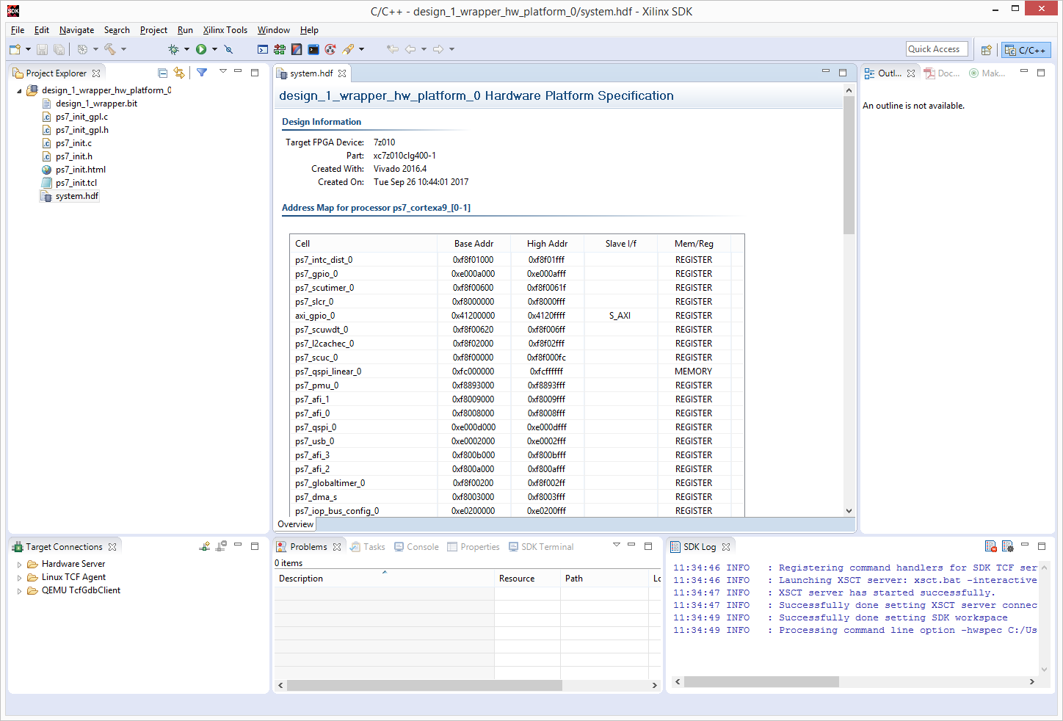
Task: Switch to the Console tab
Action: point(416,547)
